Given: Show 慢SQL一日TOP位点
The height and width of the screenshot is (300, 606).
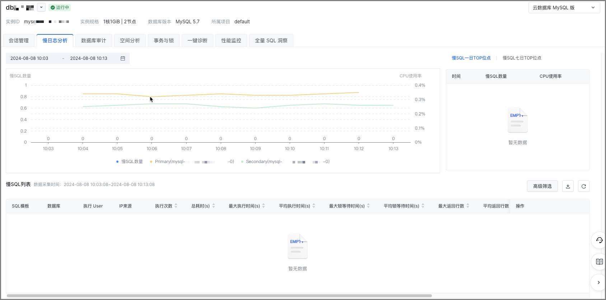Looking at the screenshot, I should tap(471, 58).
